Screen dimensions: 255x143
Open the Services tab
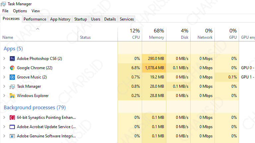127,19
